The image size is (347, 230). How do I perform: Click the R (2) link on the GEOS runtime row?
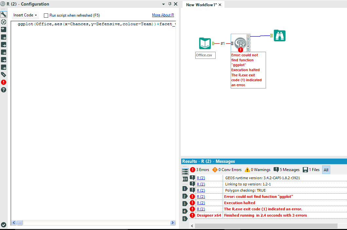tap(201, 178)
